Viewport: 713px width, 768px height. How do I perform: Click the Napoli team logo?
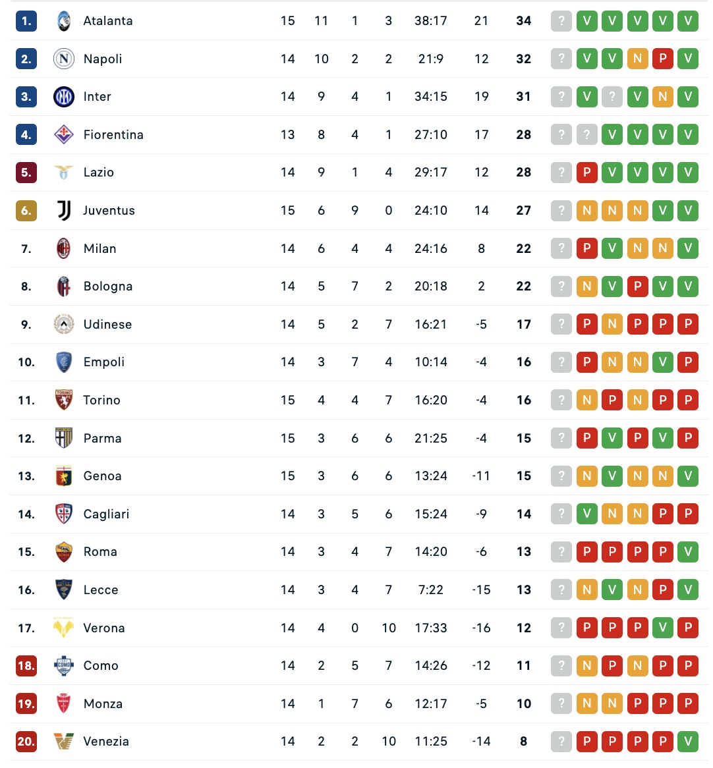point(64,59)
